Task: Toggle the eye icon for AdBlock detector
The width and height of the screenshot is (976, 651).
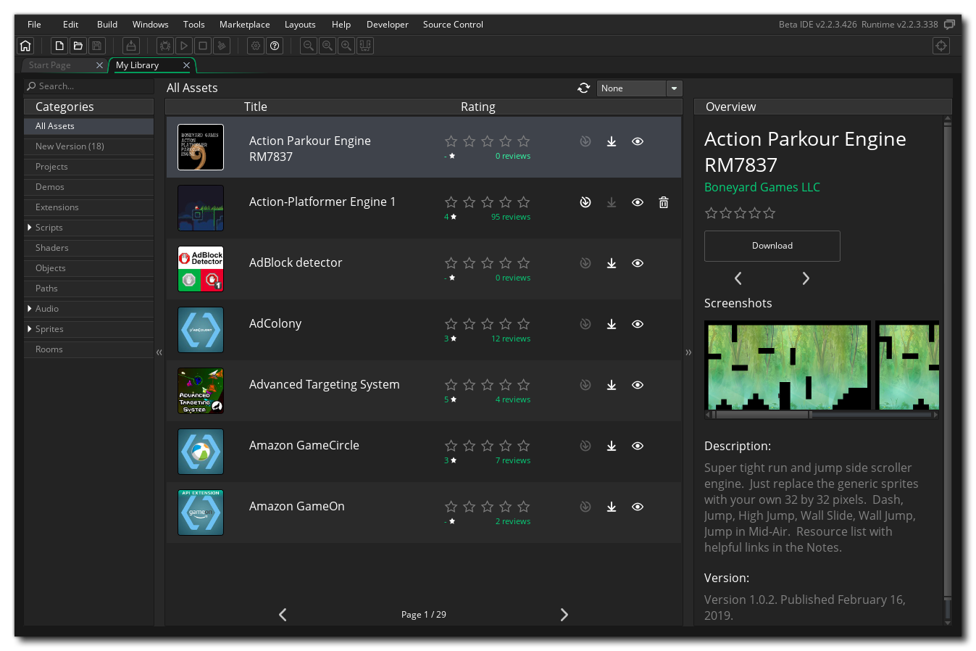Action: click(638, 263)
